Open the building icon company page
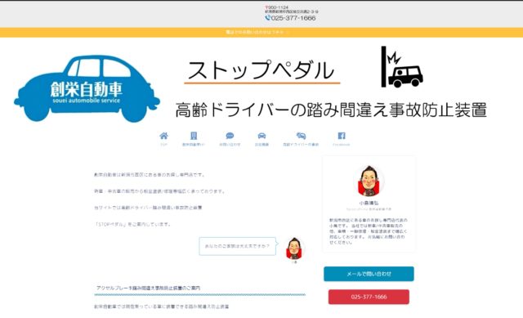Screen dimensions: 523x318 click(x=194, y=136)
